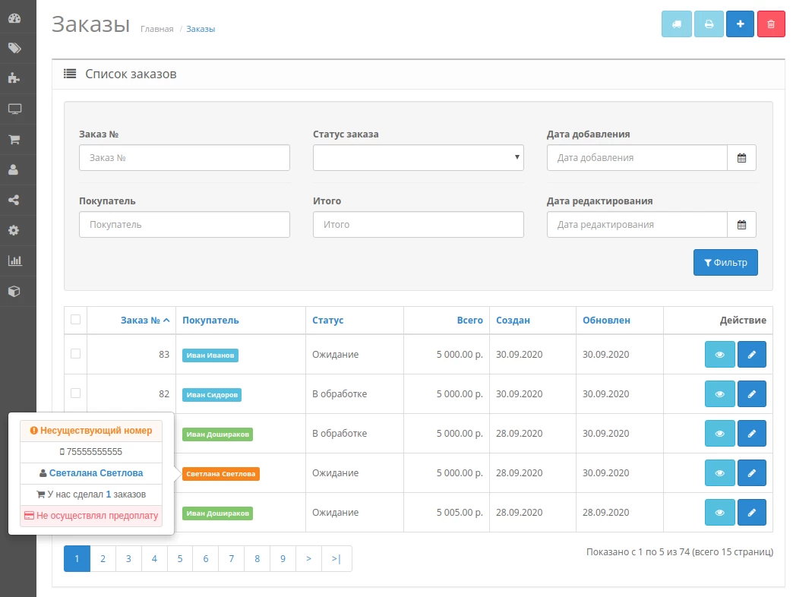This screenshot has width=793, height=597.
Task: Jump to last page with >| button
Action: pyautogui.click(x=336, y=558)
